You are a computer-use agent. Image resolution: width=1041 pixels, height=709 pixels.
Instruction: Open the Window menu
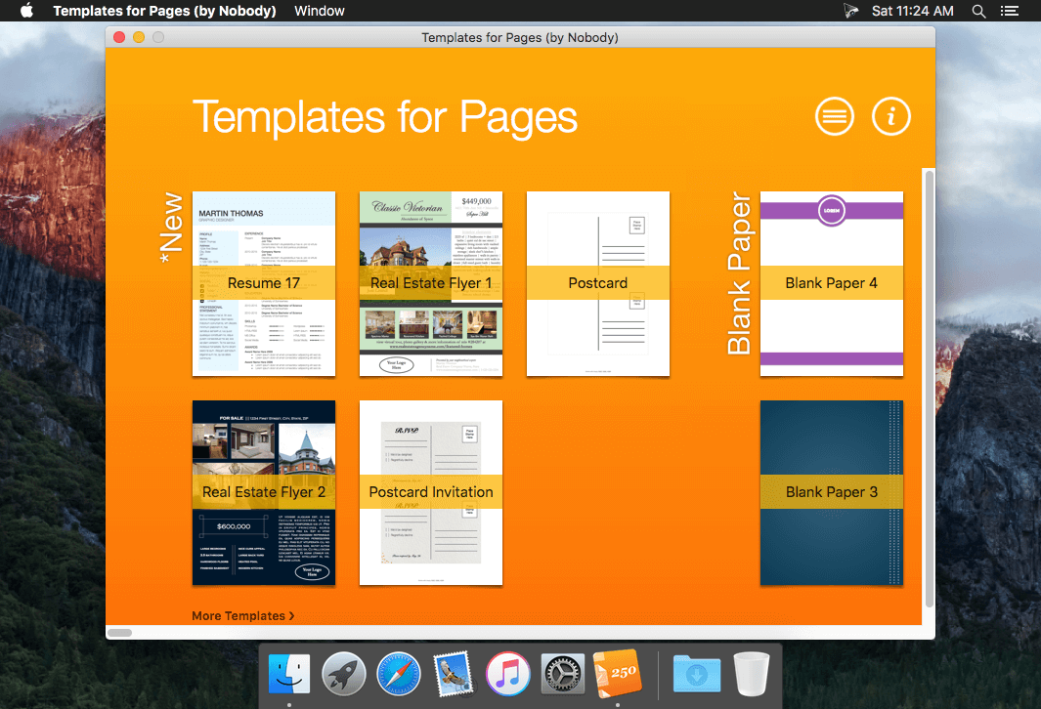click(x=320, y=11)
